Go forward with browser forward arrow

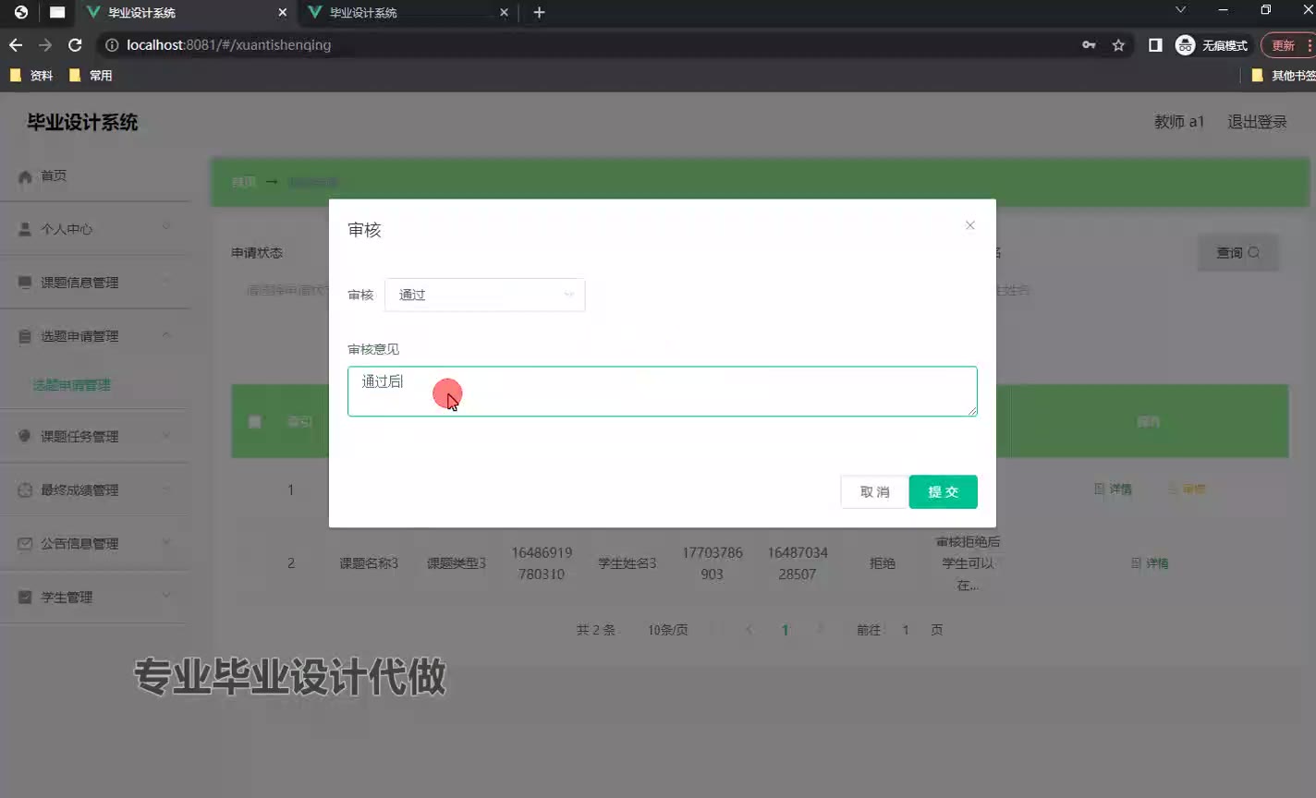45,44
